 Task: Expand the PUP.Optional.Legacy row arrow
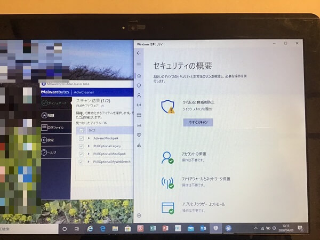(89, 146)
